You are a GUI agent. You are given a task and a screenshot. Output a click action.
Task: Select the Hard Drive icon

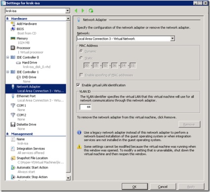pyautogui.click(x=18, y=63)
